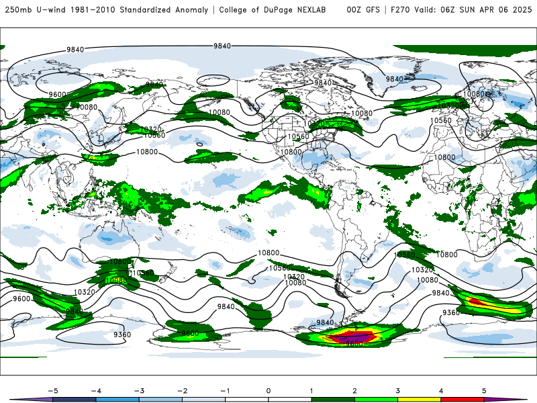Select the dark navy -5 to -4 colorbar segment
This screenshot has width=537, height=403.
tap(75, 400)
